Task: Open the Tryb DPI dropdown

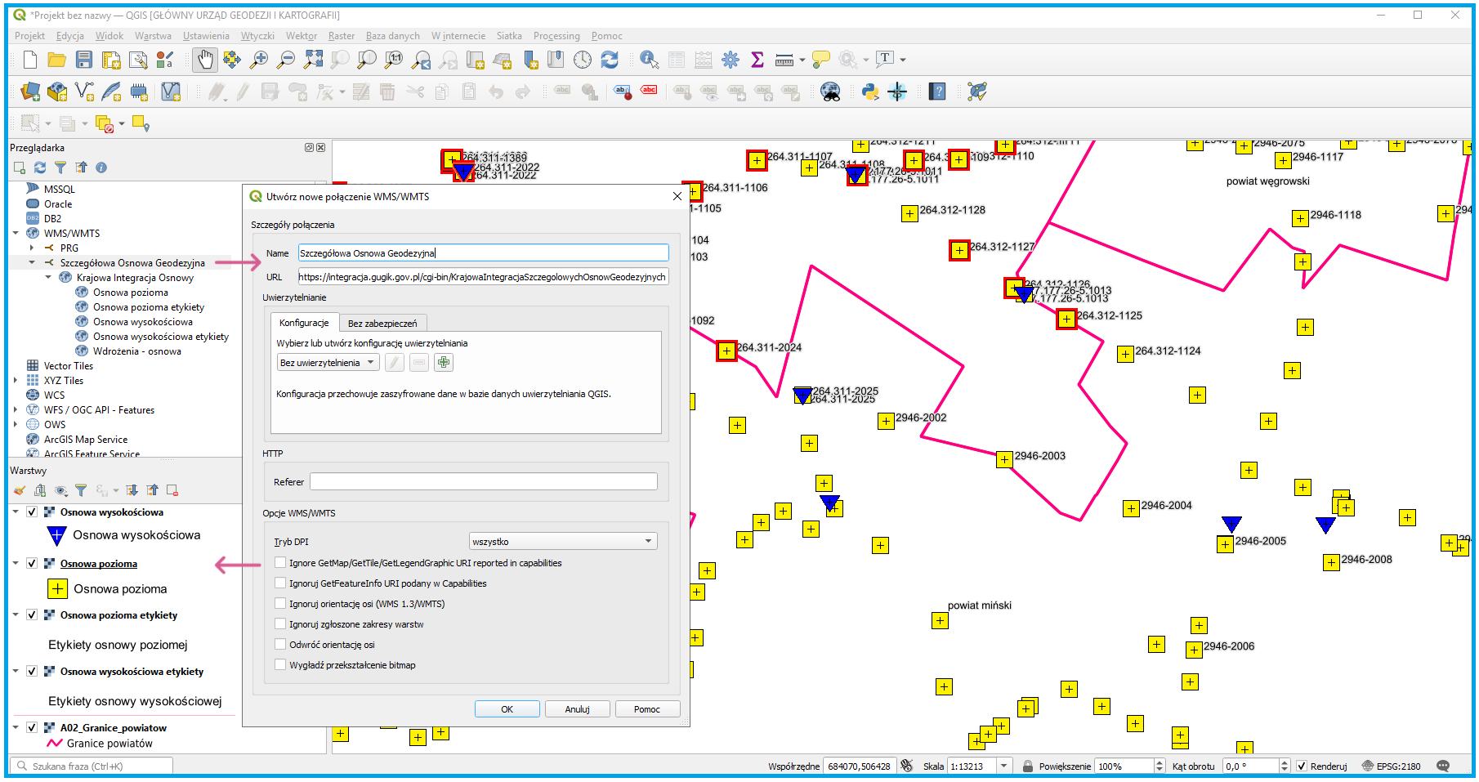Action: click(563, 541)
